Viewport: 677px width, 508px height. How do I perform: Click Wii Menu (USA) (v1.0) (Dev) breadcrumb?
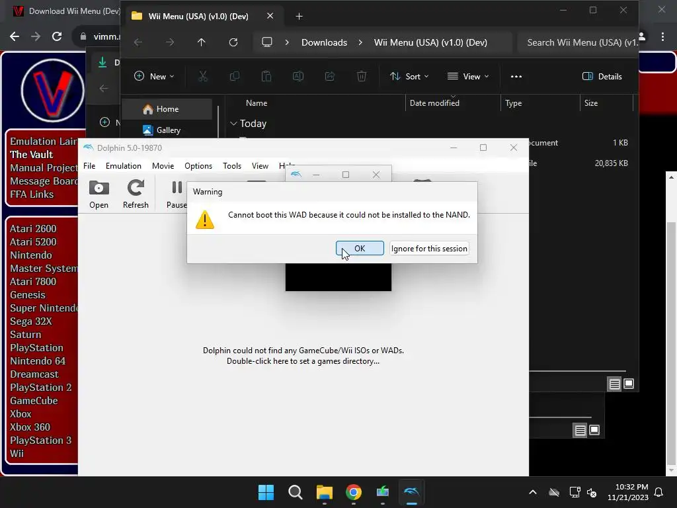[430, 42]
